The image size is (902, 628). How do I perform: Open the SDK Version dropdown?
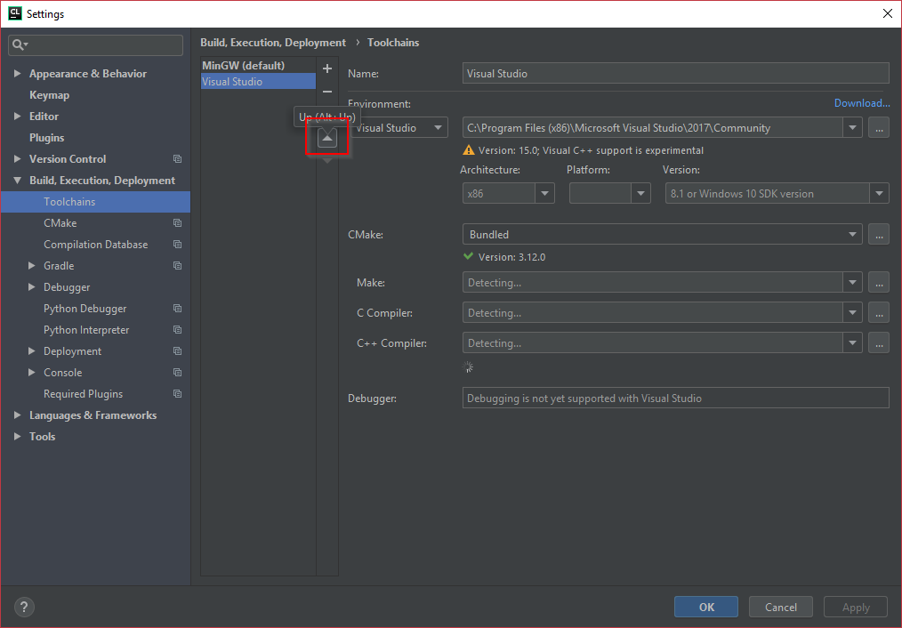click(879, 194)
